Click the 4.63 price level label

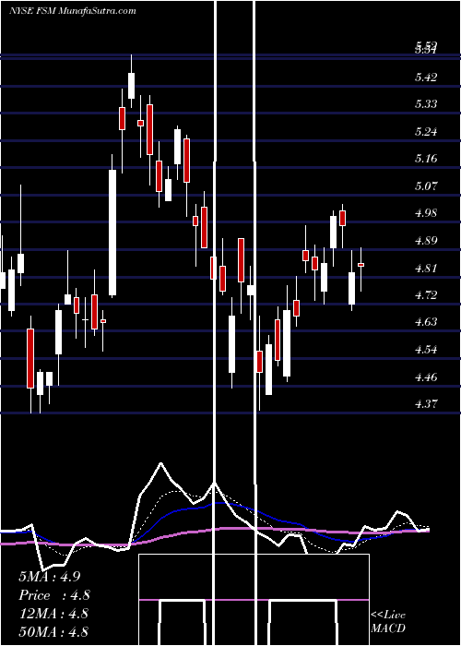426,322
